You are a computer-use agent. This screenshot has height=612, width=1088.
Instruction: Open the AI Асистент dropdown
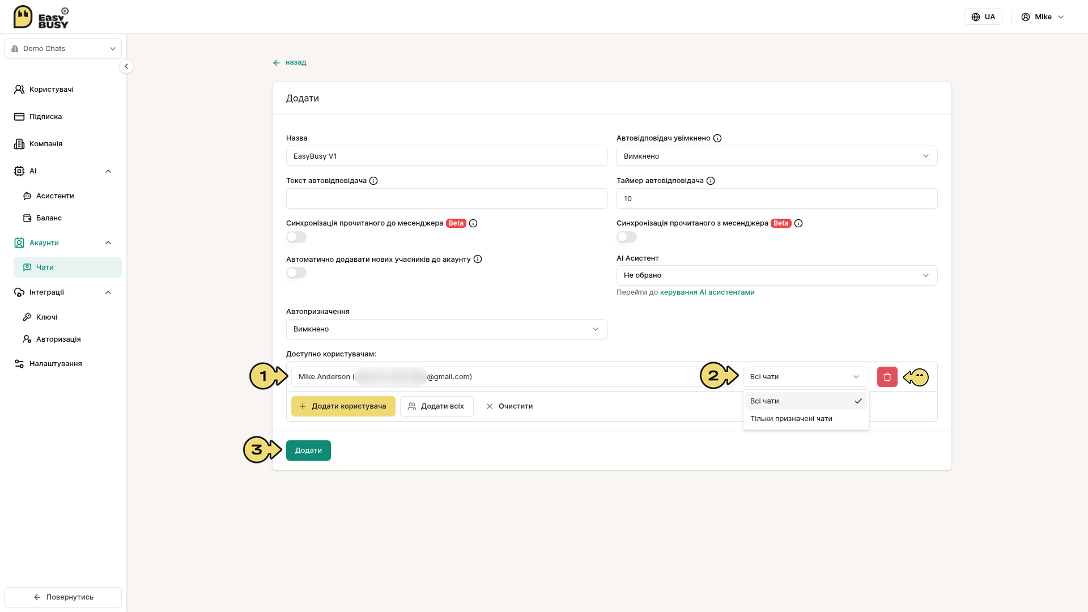(x=777, y=275)
